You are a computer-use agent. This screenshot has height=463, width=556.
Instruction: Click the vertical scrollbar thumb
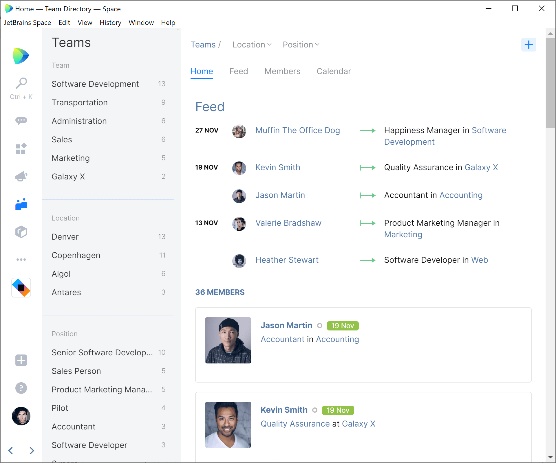tap(550, 83)
